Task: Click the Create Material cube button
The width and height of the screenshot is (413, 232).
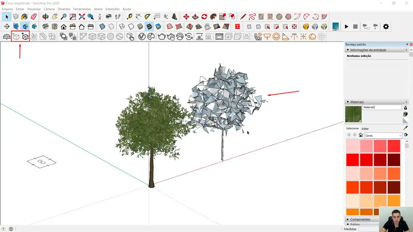Action: [x=406, y=114]
